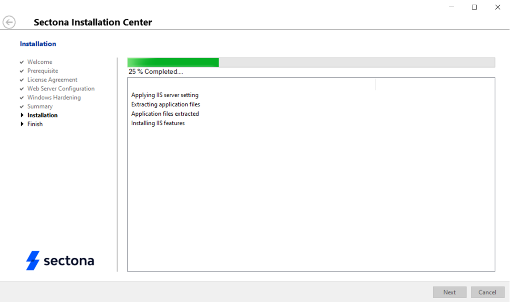Image resolution: width=510 pixels, height=302 pixels.
Task: Click the checkmark beside Welcome
Action: coord(22,62)
